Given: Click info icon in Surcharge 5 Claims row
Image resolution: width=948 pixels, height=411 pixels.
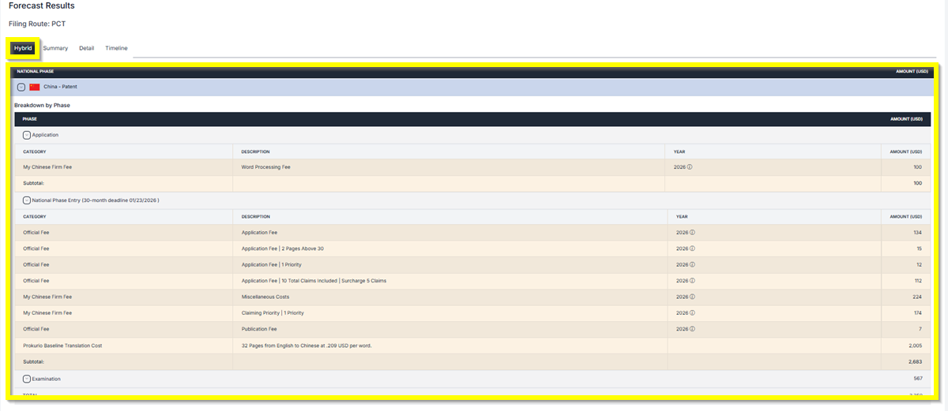Looking at the screenshot, I should (690, 281).
